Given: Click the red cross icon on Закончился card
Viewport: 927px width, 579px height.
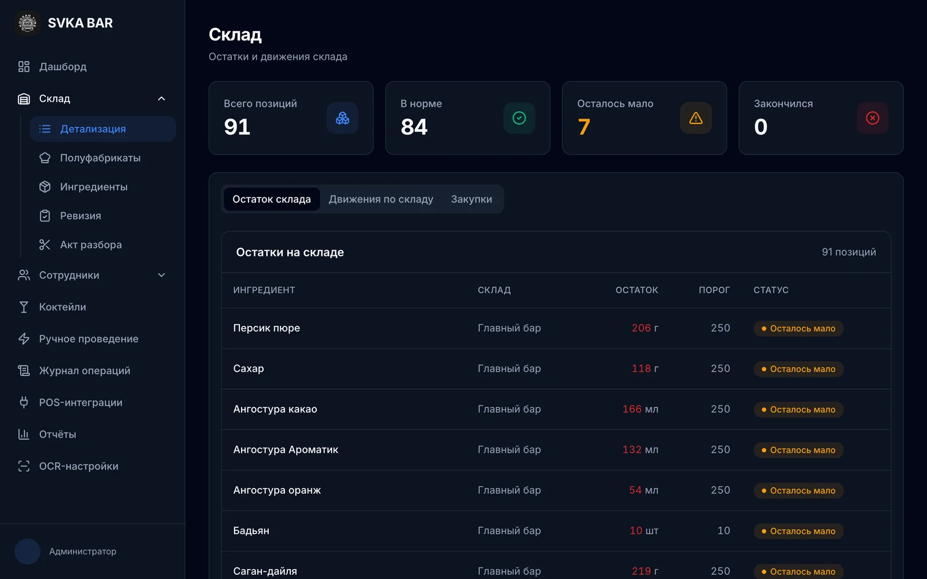Looking at the screenshot, I should click(873, 118).
